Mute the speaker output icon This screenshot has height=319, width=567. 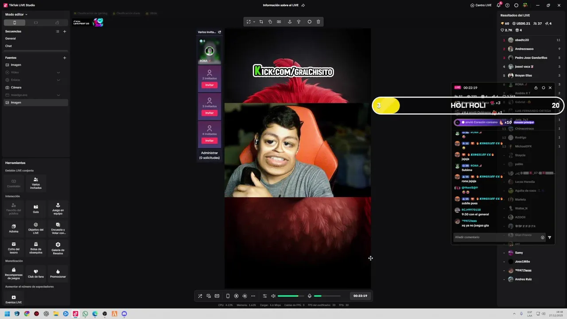[273, 296]
